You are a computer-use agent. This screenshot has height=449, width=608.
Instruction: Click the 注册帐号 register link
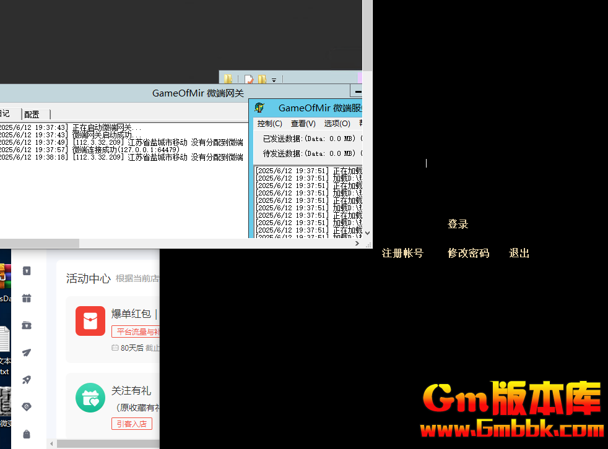(x=402, y=253)
